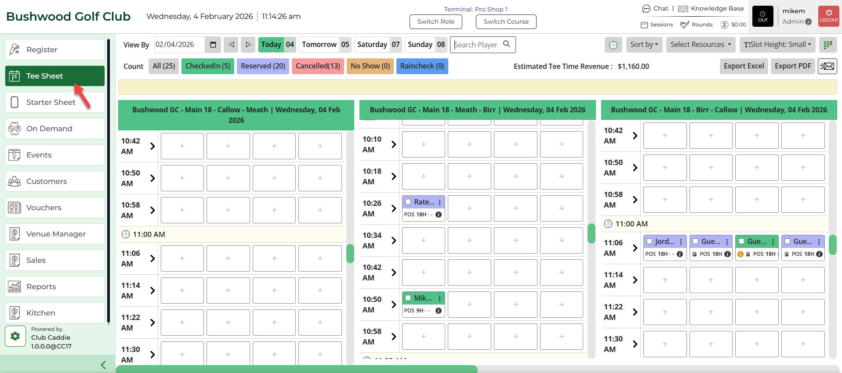Go to next day arrow

click(x=248, y=45)
